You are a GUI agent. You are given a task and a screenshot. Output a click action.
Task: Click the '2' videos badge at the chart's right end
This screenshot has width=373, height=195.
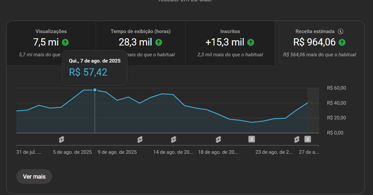[x=308, y=139]
